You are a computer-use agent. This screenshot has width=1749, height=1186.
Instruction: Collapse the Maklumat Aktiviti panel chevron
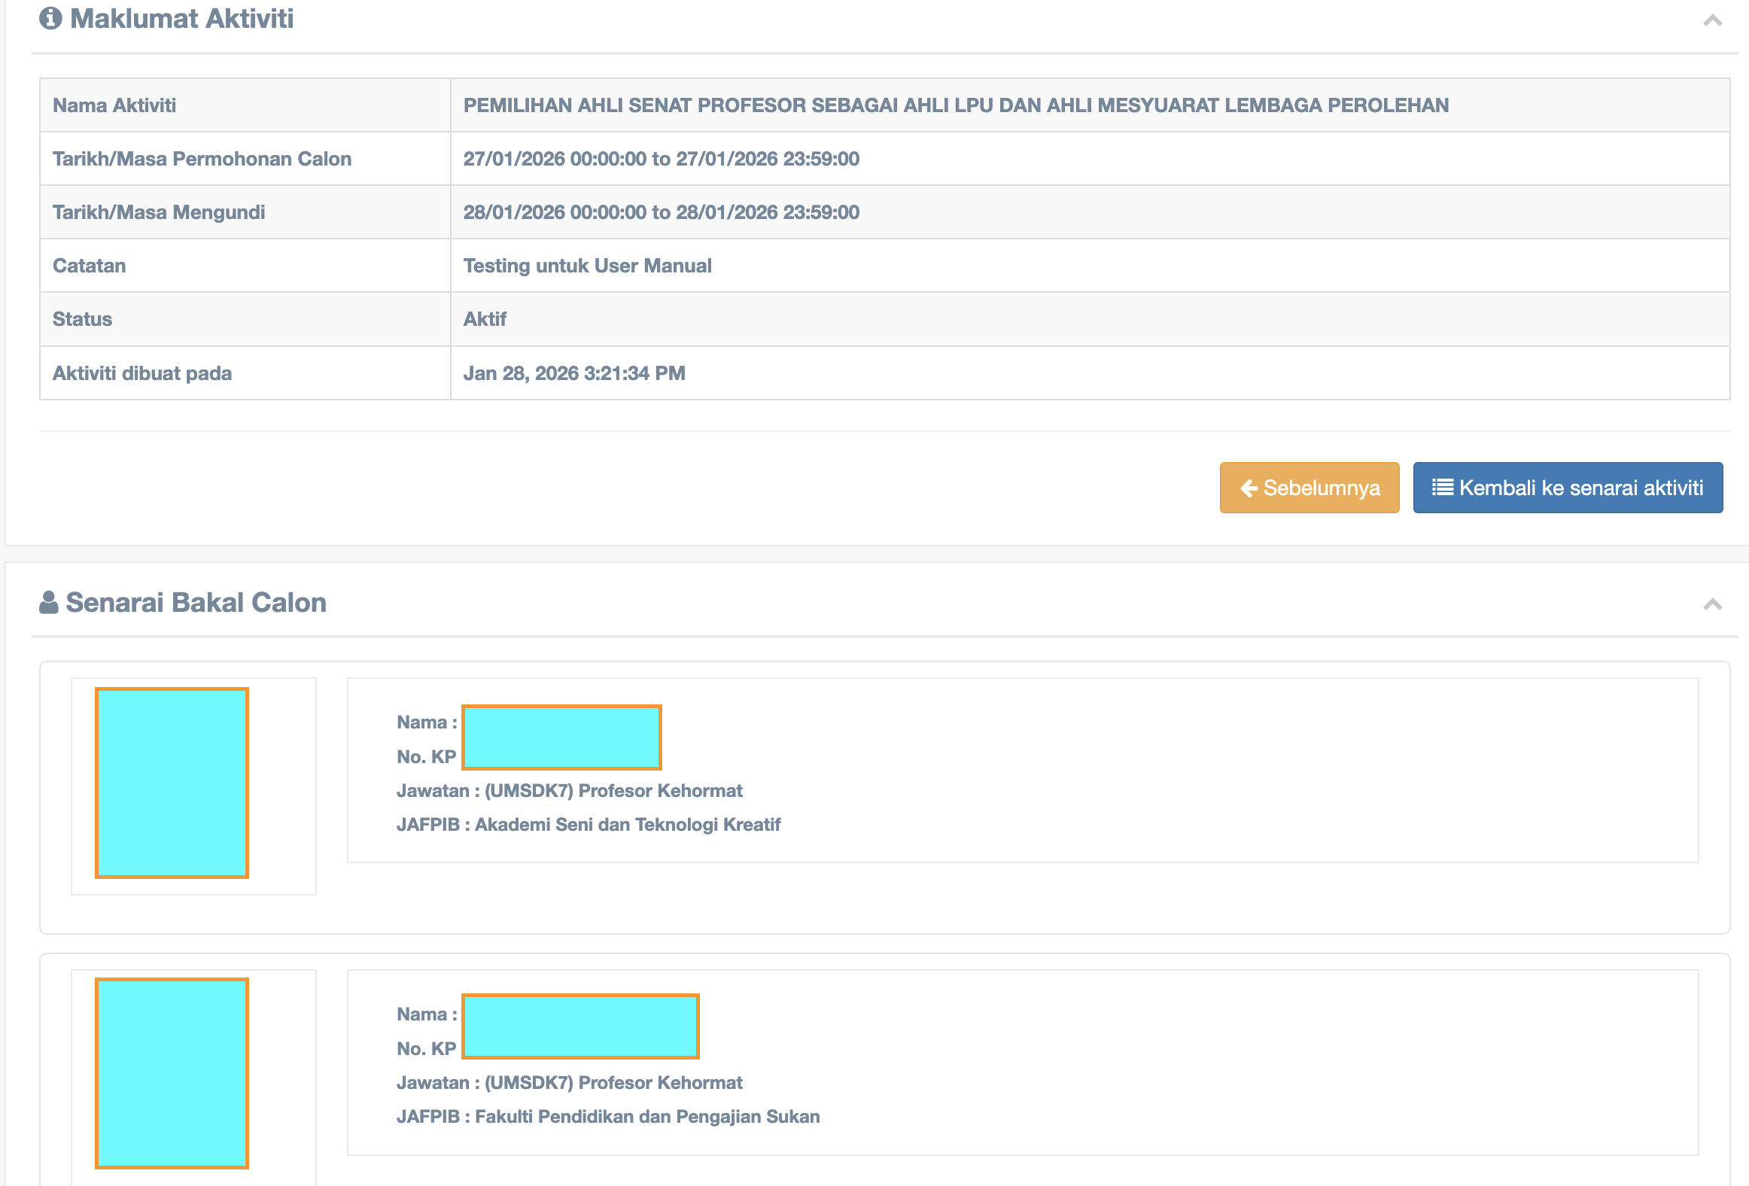coord(1712,21)
